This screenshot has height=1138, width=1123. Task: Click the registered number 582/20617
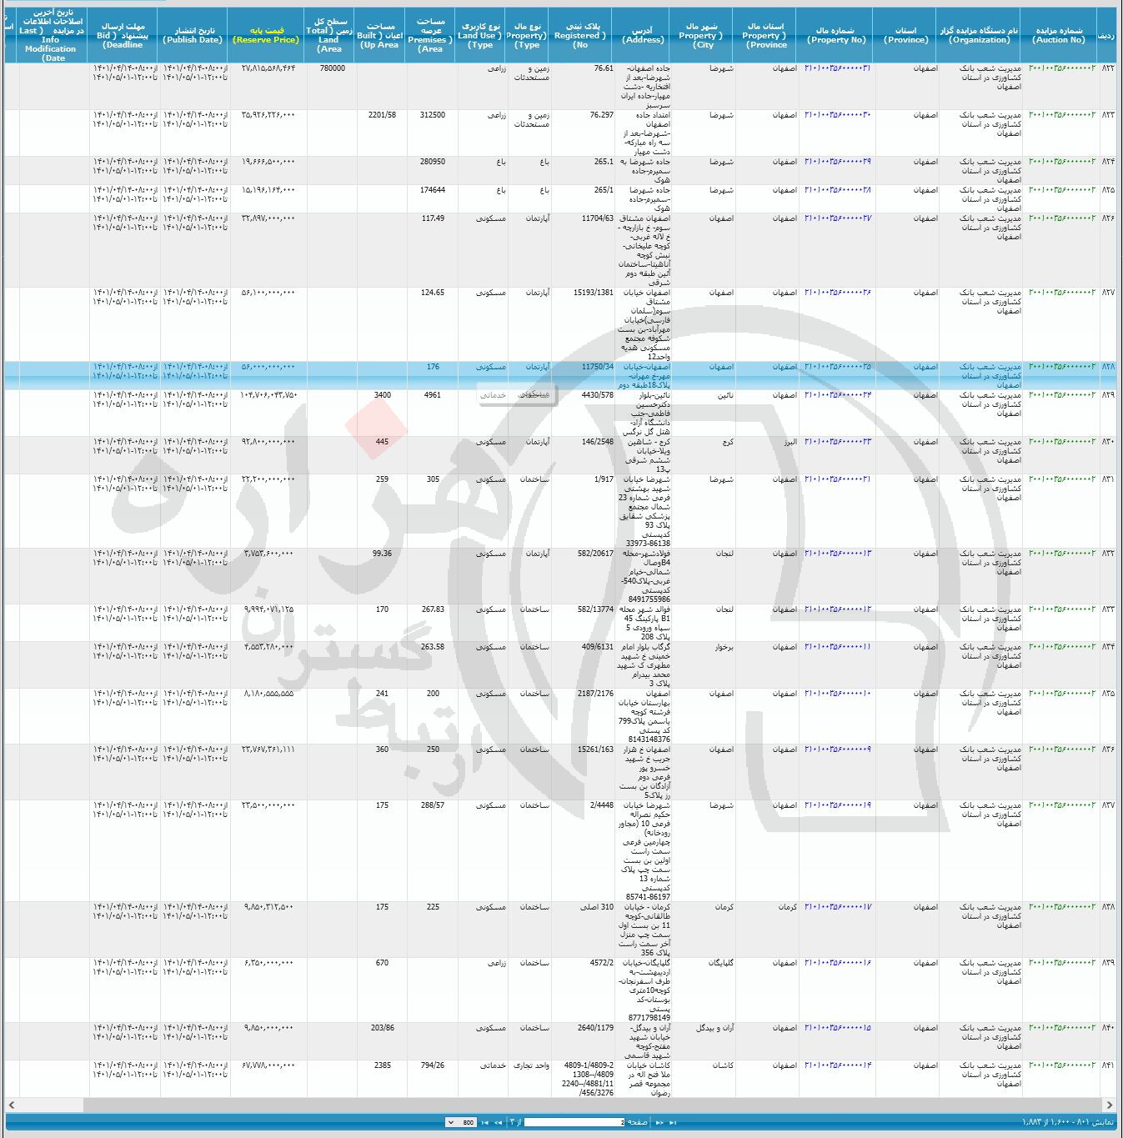(595, 554)
